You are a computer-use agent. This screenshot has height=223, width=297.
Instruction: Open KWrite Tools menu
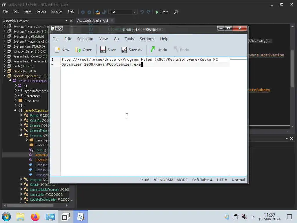coord(129,39)
